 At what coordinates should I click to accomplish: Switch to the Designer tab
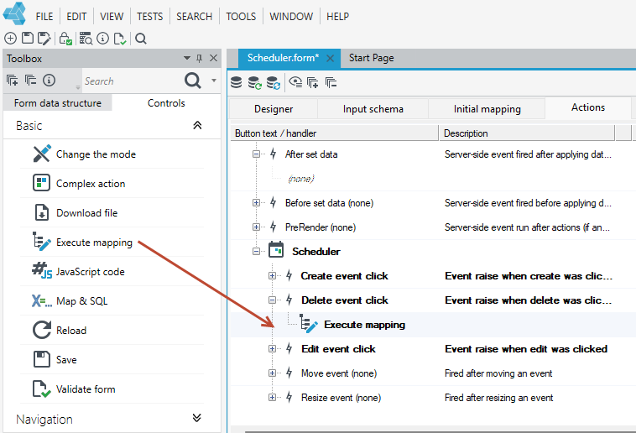(x=274, y=109)
